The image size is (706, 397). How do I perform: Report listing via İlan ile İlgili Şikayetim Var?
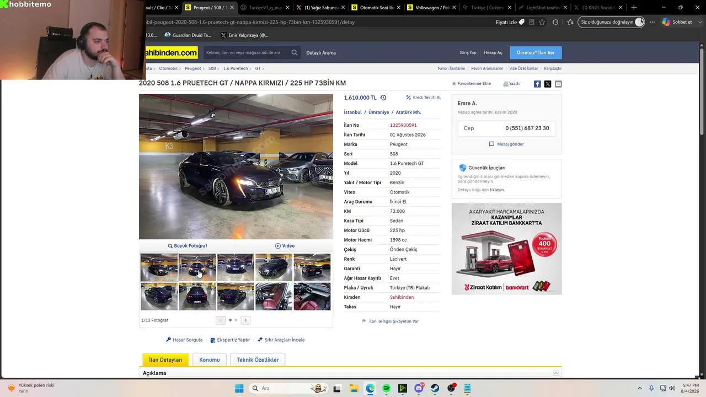pyautogui.click(x=390, y=321)
